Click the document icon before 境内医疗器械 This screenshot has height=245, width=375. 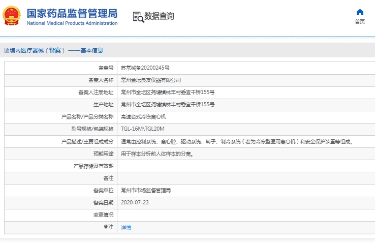(x=7, y=50)
